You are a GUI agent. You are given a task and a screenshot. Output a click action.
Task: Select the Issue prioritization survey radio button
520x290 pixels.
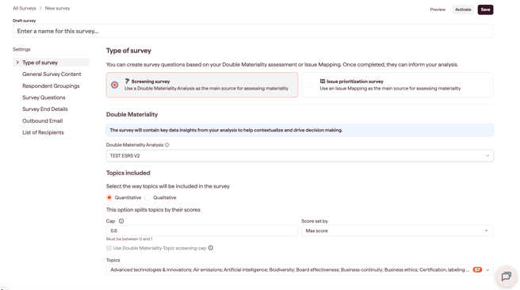point(310,85)
